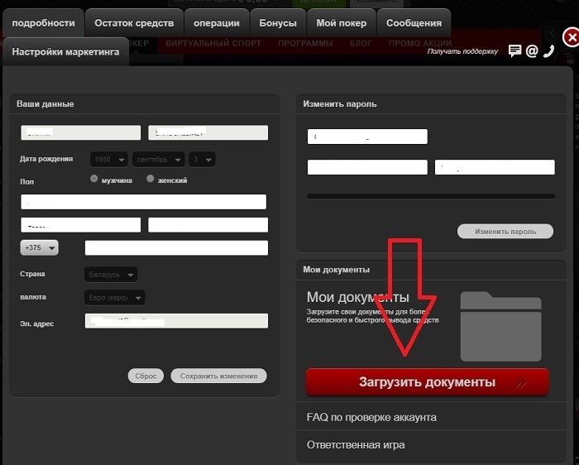Open the Настройки маркетинга tab
Viewport: 579px width, 465px height.
coord(65,51)
